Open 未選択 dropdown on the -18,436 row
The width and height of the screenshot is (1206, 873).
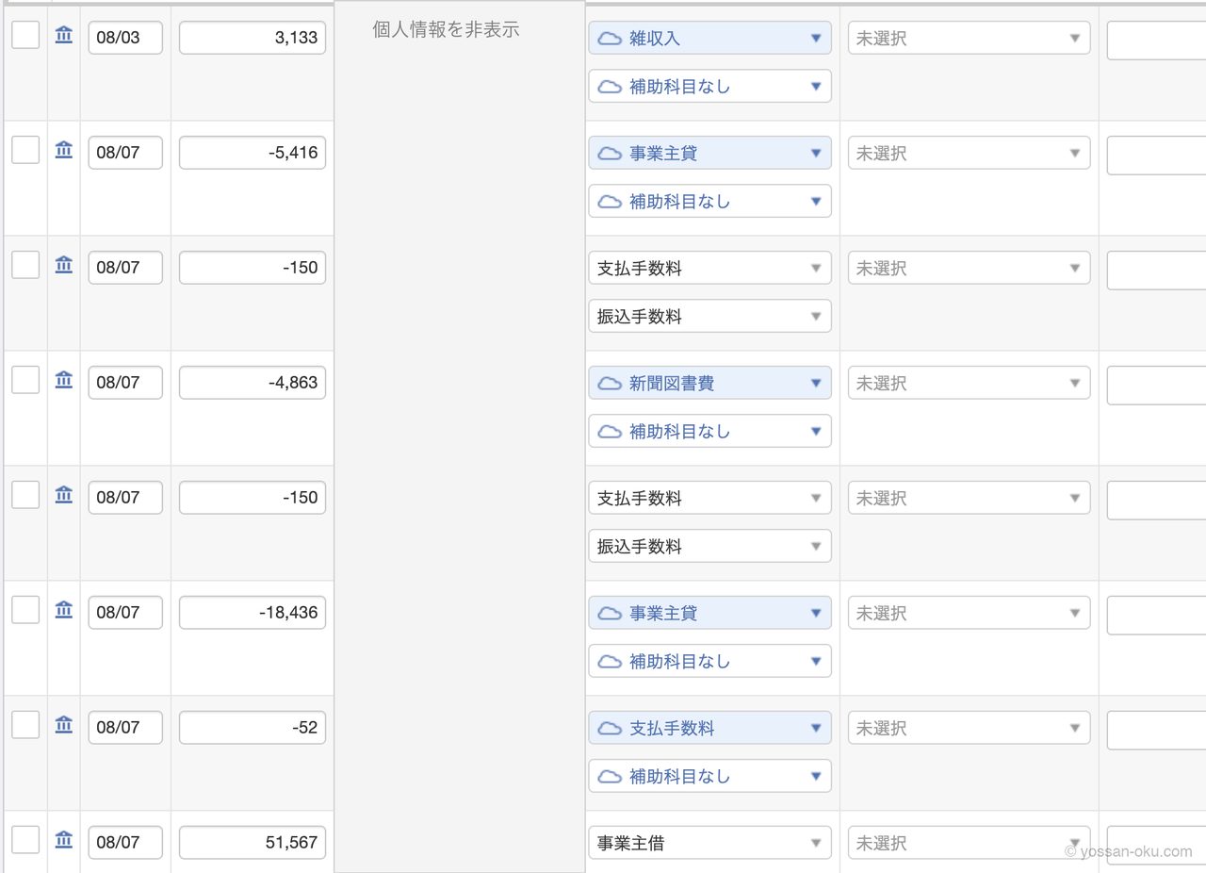point(969,614)
